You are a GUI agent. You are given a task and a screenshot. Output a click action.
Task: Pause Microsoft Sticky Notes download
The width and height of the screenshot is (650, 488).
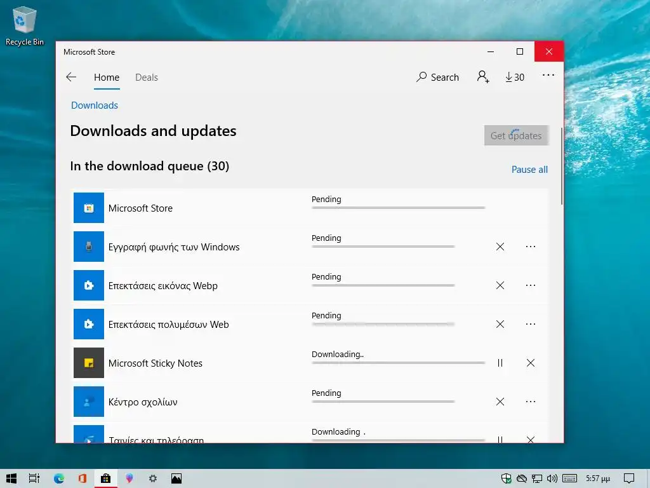500,363
